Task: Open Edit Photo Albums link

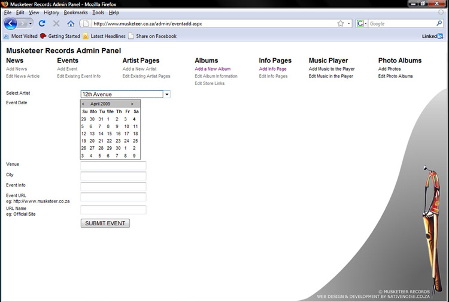Action: coord(396,76)
